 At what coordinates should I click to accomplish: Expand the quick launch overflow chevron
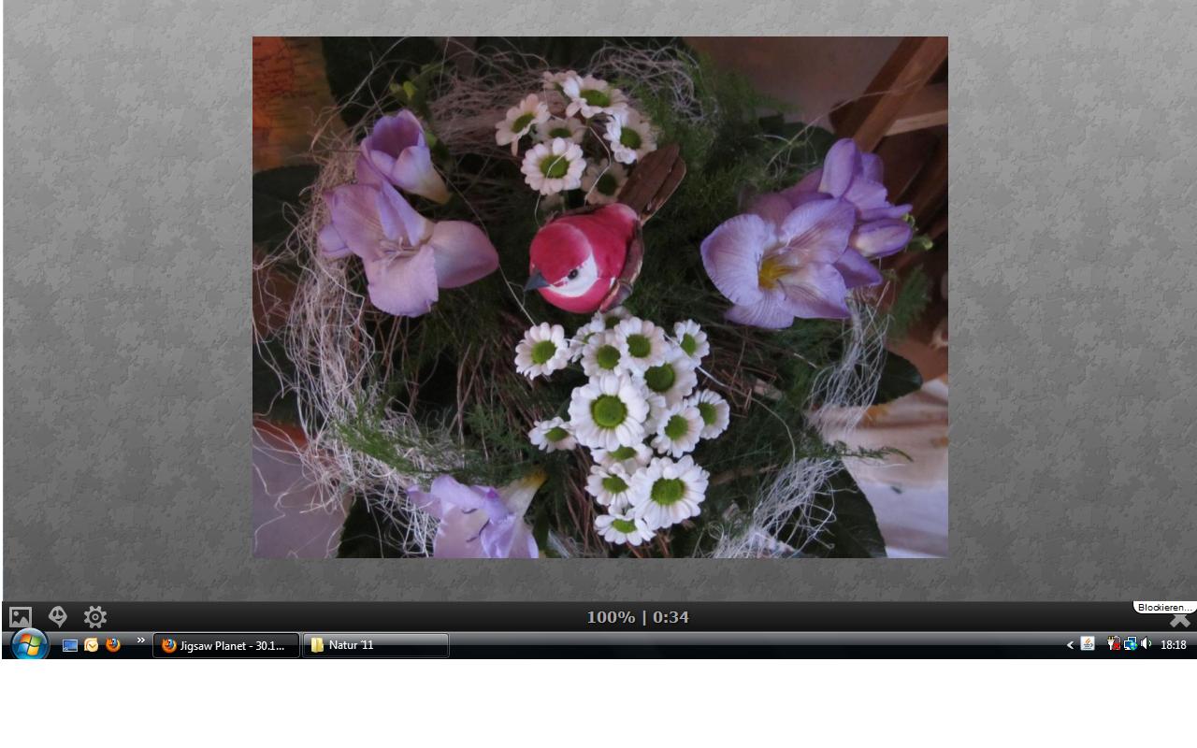141,641
